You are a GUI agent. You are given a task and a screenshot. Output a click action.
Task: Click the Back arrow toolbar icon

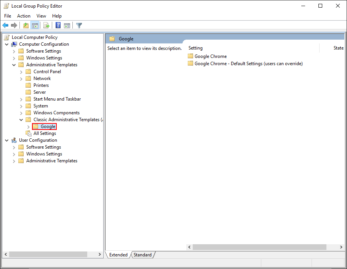click(5, 26)
